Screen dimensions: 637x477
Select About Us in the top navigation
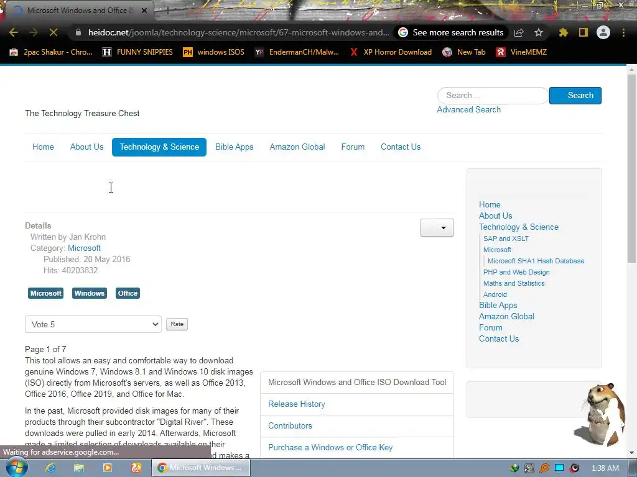[86, 147]
